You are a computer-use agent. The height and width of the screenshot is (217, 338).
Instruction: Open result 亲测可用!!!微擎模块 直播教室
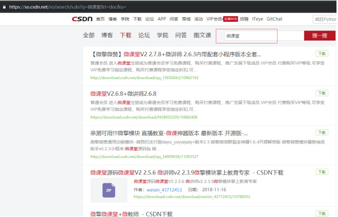pyautogui.click(x=169, y=133)
